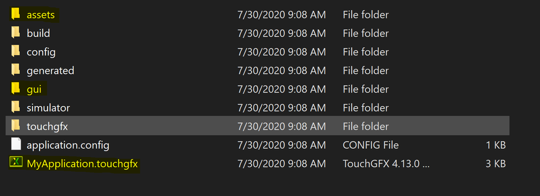The height and width of the screenshot is (196, 540).
Task: Click the generated folder name
Action: 50,70
